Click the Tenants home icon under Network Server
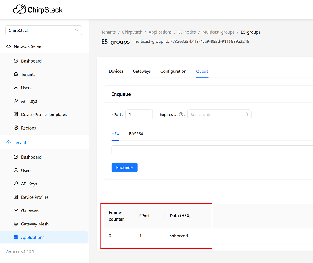Image resolution: width=313 pixels, height=263 pixels. coord(16,74)
